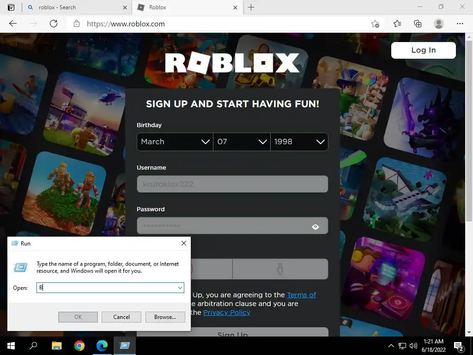Click Cancel in the Run dialog

tap(121, 317)
